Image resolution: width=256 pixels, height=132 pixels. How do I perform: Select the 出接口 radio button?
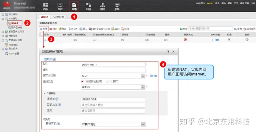[x=107, y=81]
